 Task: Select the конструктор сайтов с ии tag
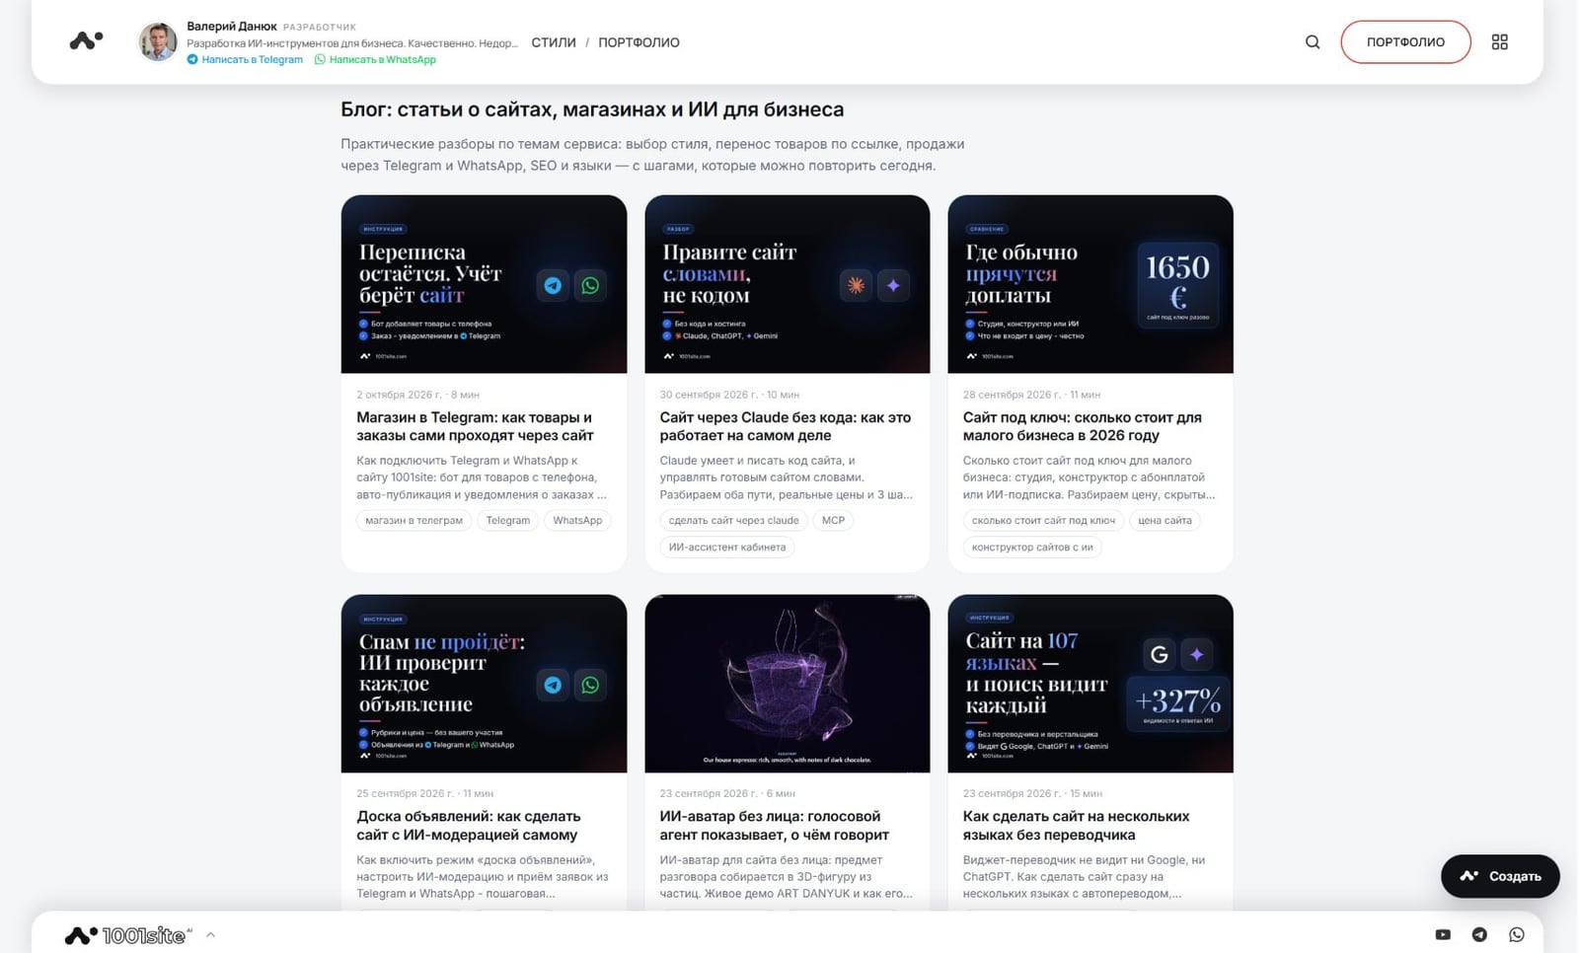(1032, 548)
